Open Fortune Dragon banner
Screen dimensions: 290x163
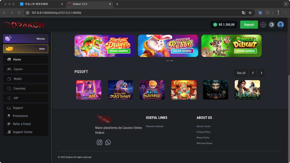click(104, 46)
